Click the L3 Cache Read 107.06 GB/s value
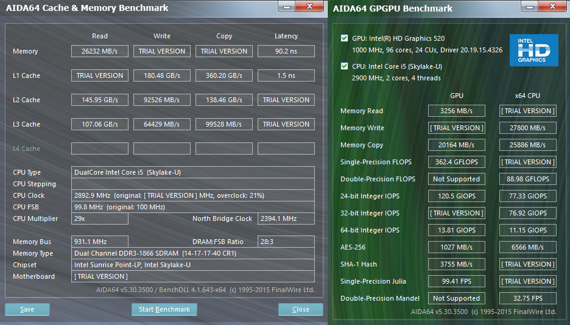Viewport: 570px width, 325px height. click(100, 124)
